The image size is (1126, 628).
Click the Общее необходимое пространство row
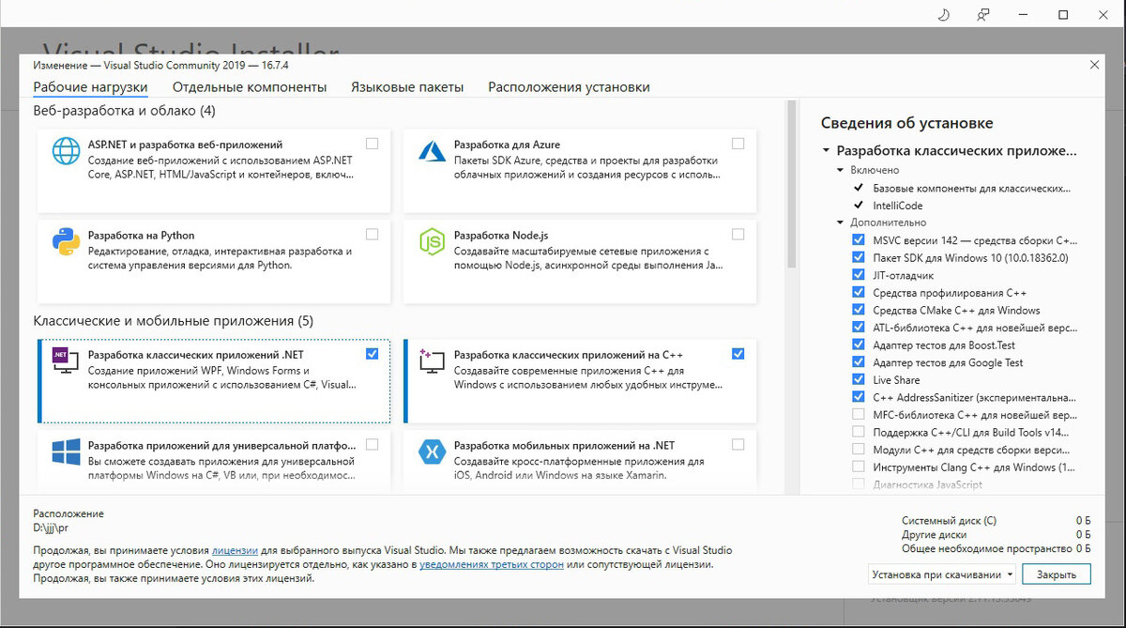[x=996, y=548]
